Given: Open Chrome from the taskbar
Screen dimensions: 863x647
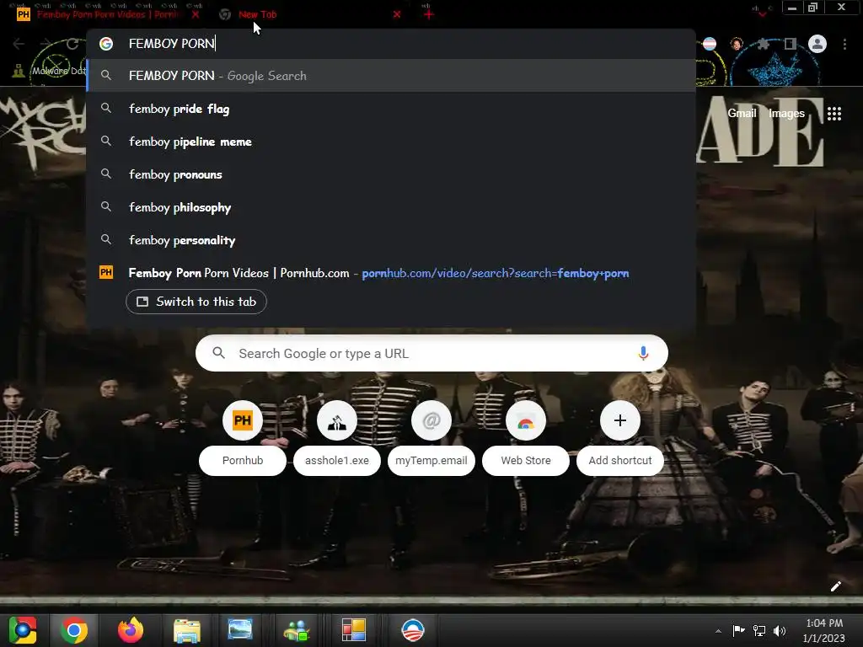Looking at the screenshot, I should pos(74,630).
